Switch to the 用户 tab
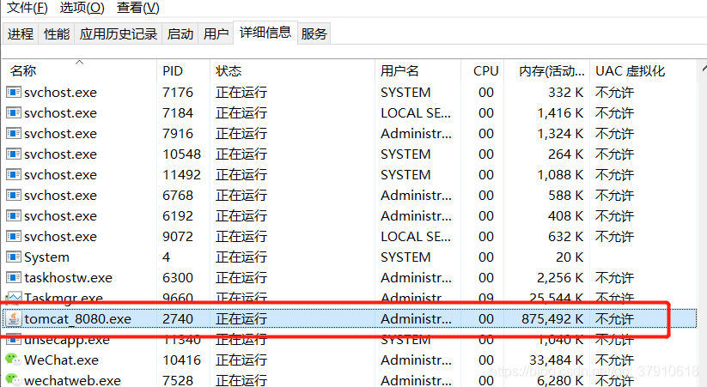Viewport: 707px width, 387px height. pyautogui.click(x=216, y=33)
